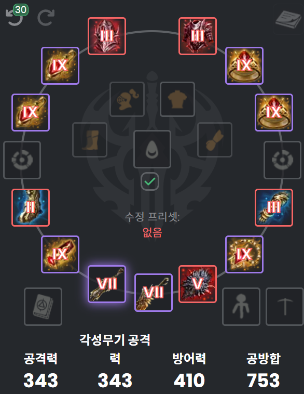The width and height of the screenshot is (304, 394).
Task: Open the empty costume boots slot
Action: [90, 140]
